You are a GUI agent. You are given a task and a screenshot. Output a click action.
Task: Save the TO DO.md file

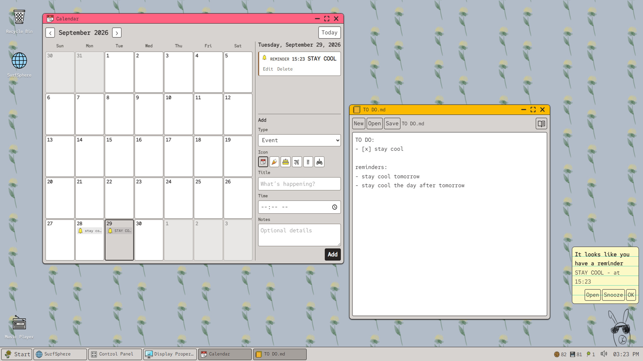[x=392, y=124]
